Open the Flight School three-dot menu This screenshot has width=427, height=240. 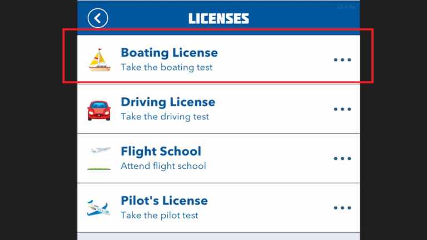coord(342,158)
